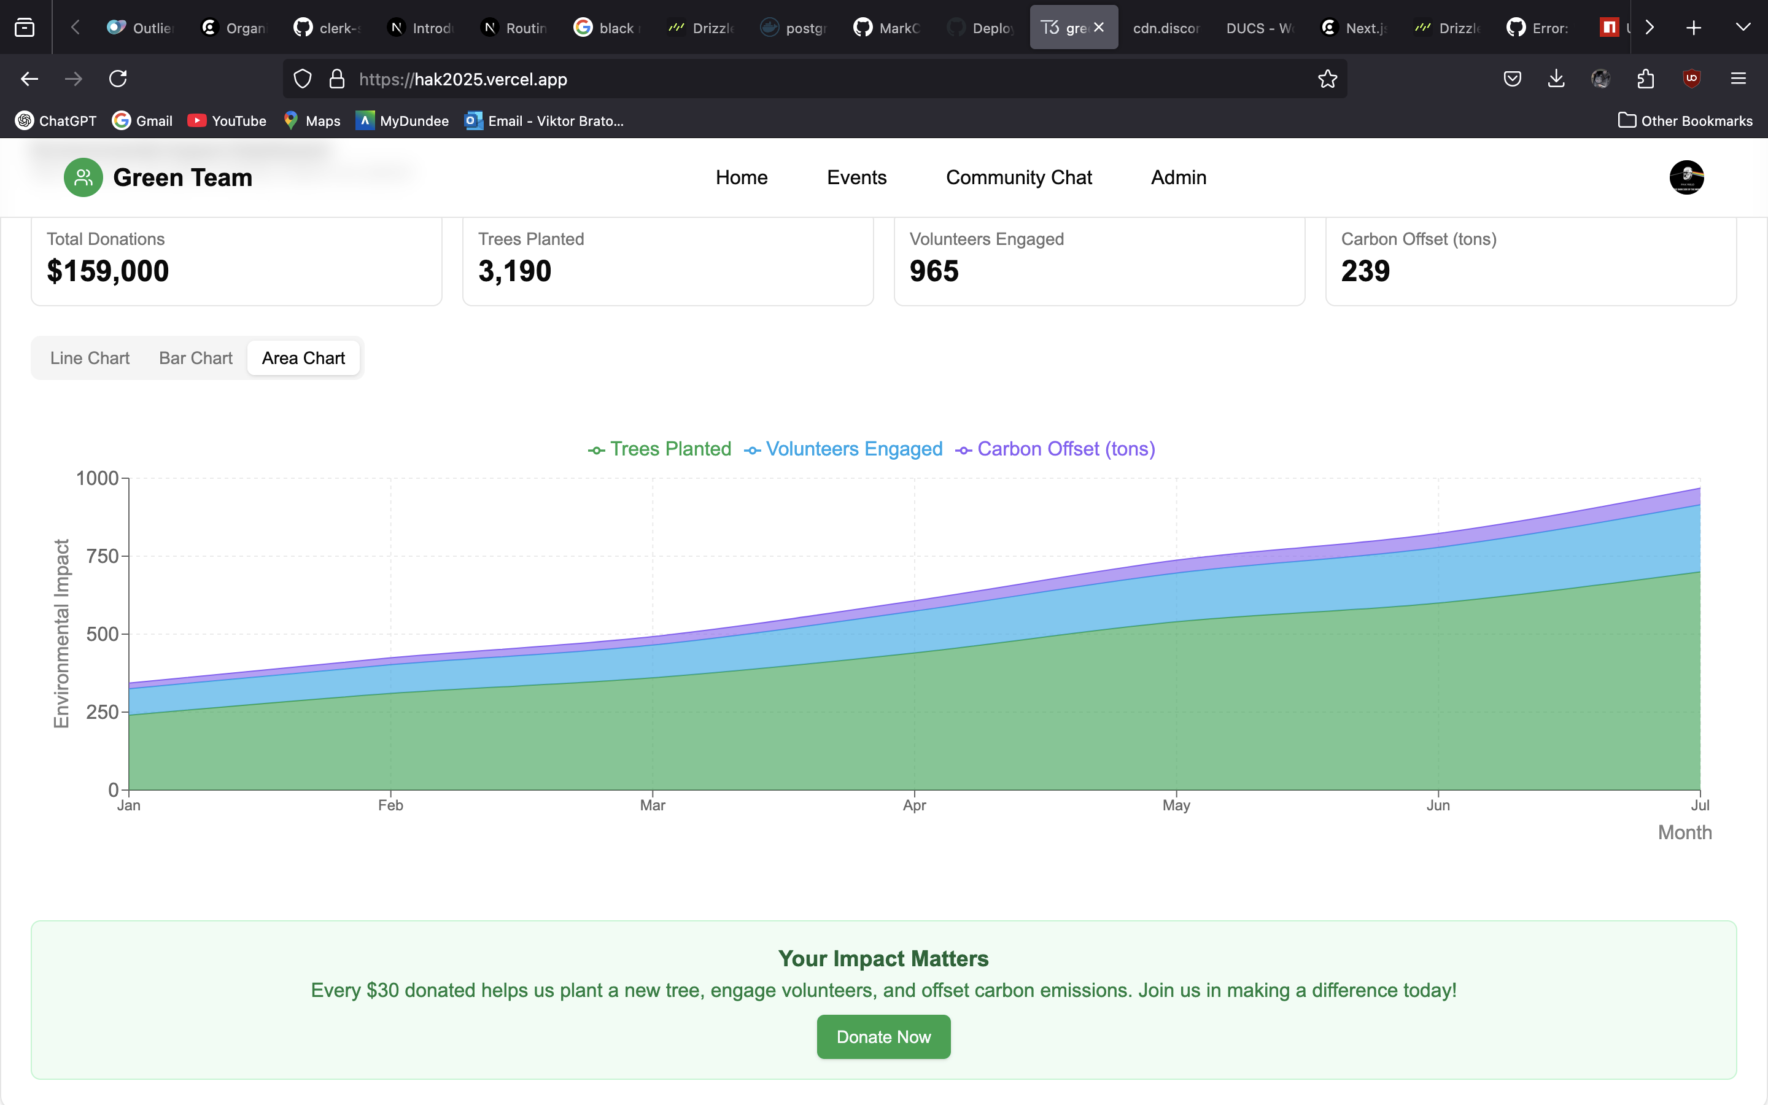Open the application hamburger menu
The image size is (1768, 1105).
coord(1738,79)
